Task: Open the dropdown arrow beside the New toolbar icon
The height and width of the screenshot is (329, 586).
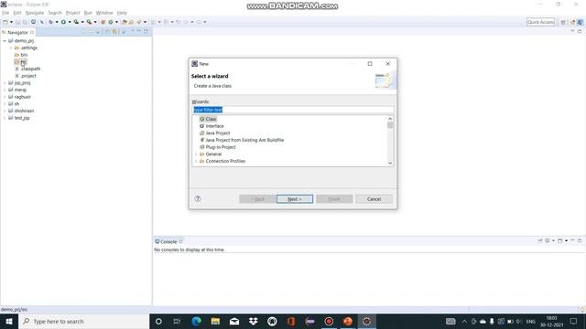Action: coord(11,22)
